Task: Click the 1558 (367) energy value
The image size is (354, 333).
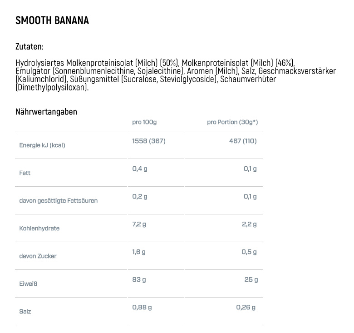Action: pyautogui.click(x=149, y=141)
